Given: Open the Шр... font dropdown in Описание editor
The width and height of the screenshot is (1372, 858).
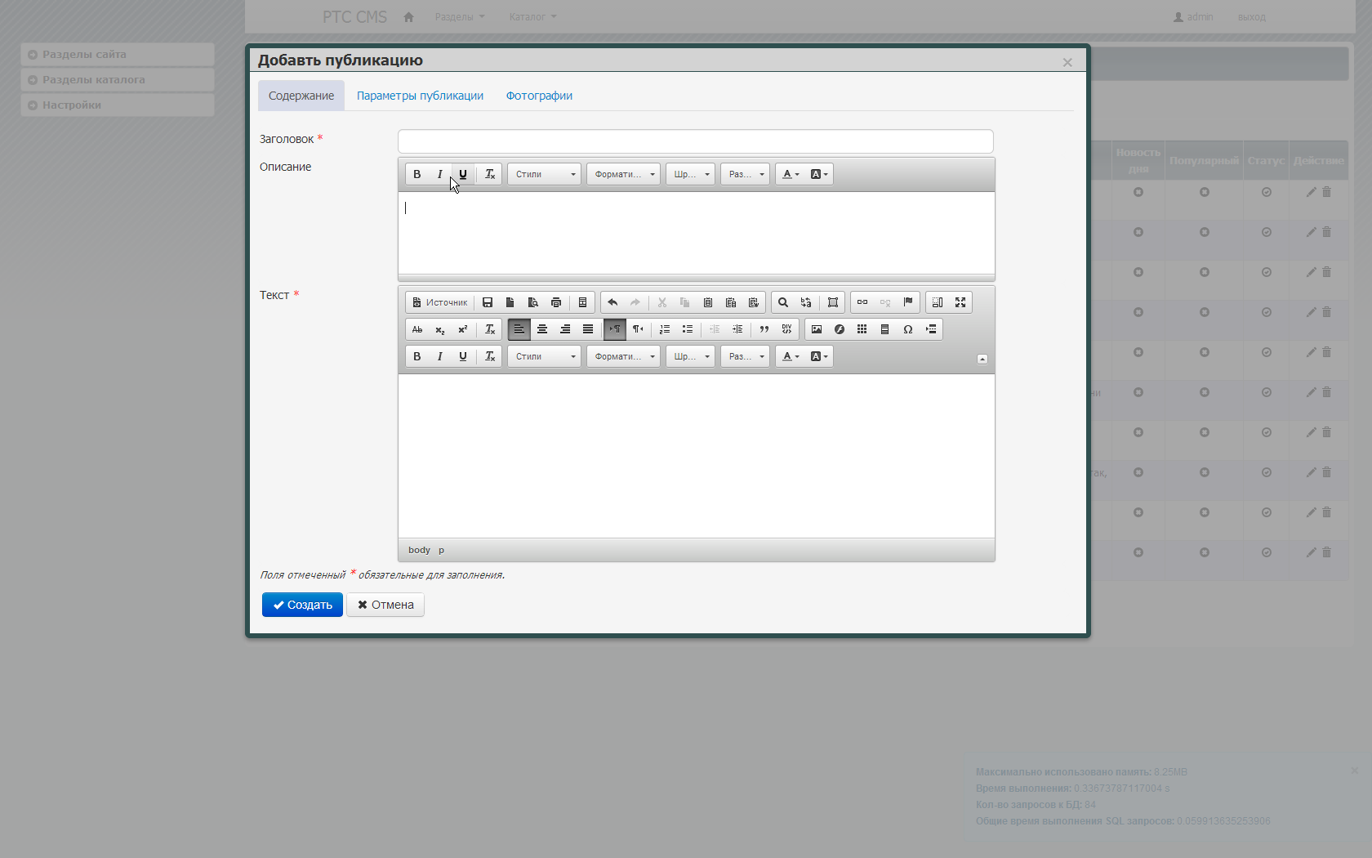Looking at the screenshot, I should [x=690, y=174].
